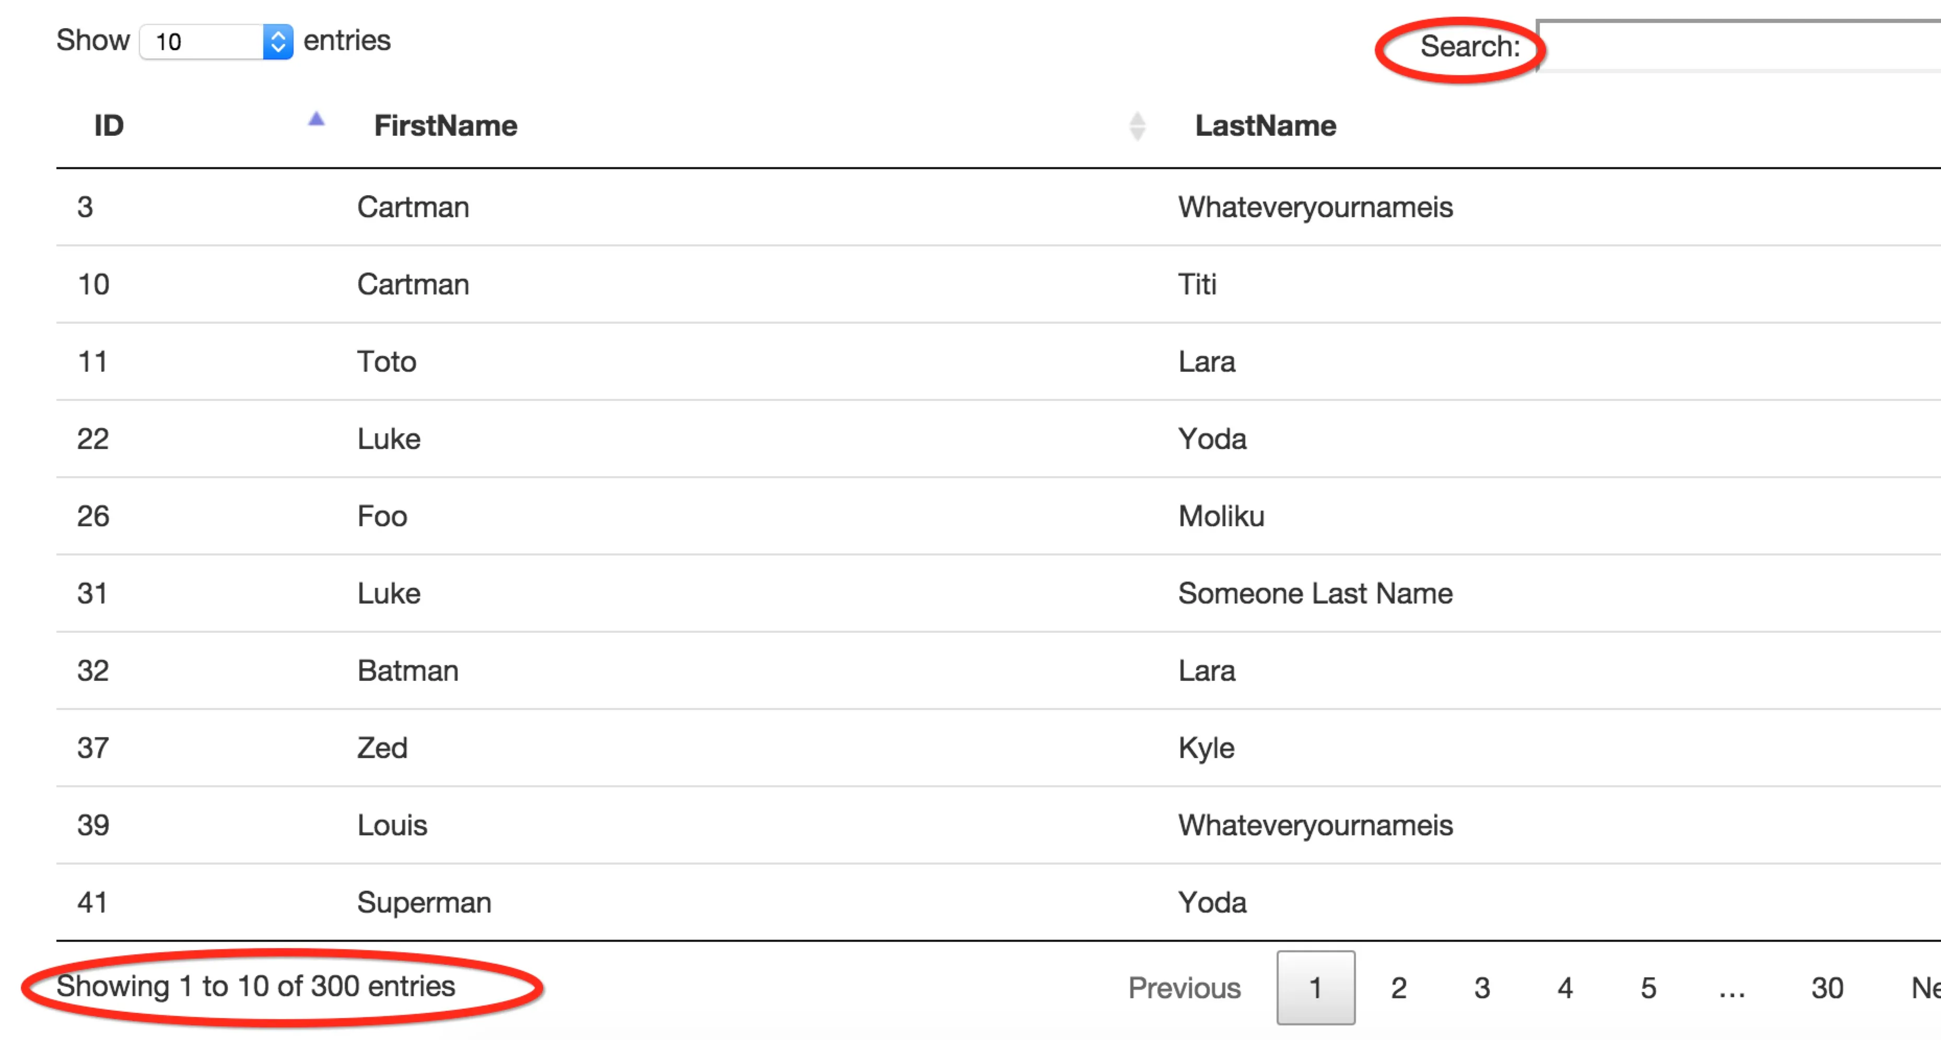The width and height of the screenshot is (1941, 1040).
Task: Open pagination page 5
Action: click(1648, 987)
